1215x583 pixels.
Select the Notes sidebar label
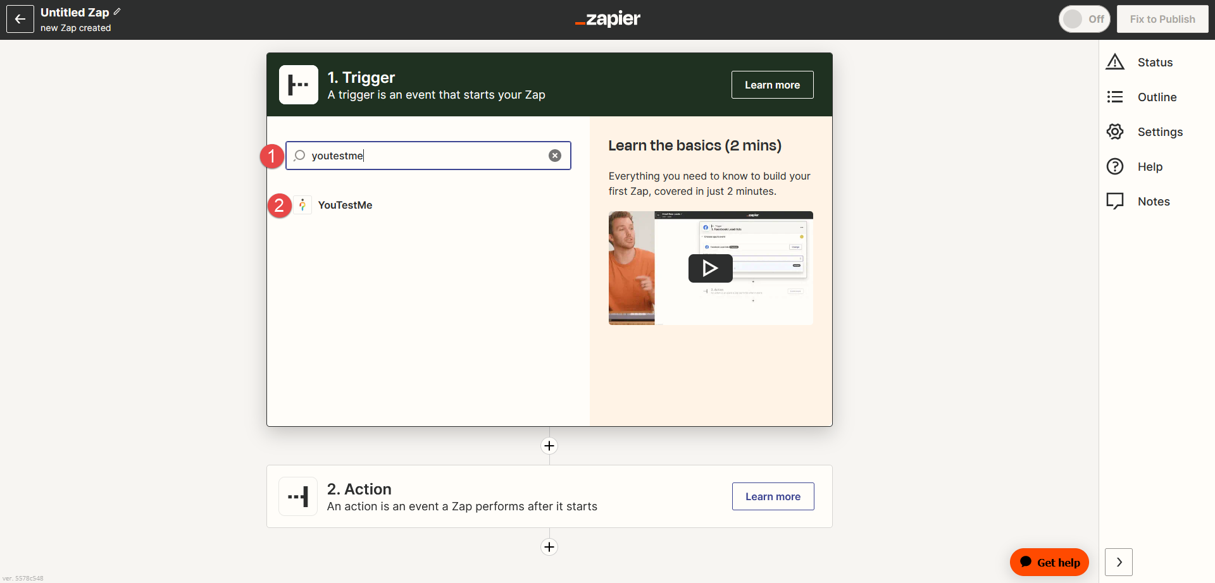(1154, 201)
